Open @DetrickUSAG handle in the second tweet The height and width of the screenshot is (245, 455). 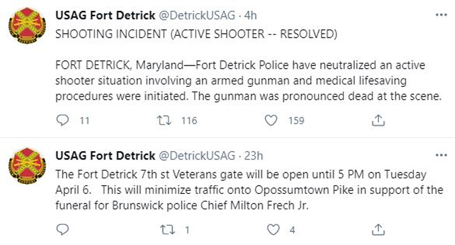click(197, 156)
